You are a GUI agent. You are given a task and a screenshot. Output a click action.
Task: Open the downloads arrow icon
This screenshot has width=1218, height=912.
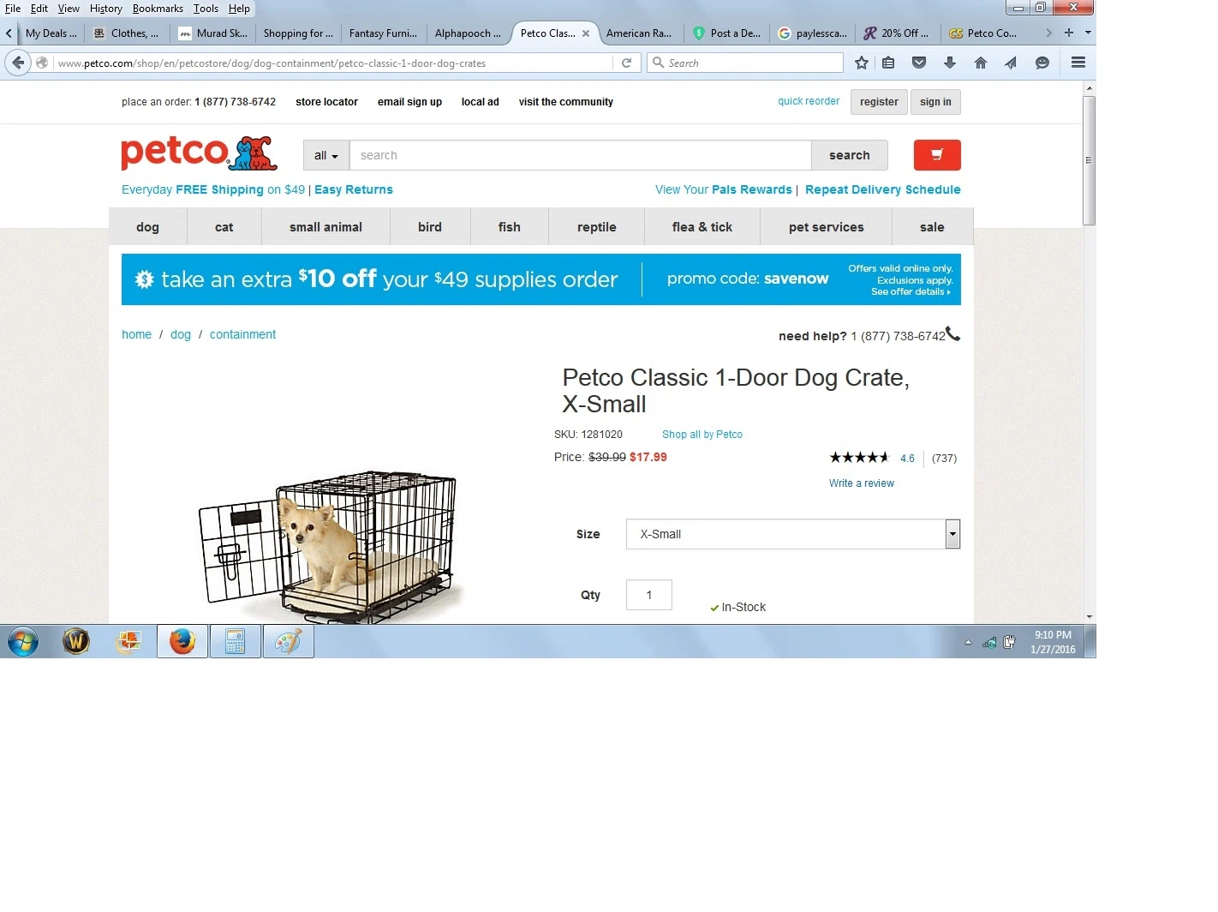tap(950, 63)
